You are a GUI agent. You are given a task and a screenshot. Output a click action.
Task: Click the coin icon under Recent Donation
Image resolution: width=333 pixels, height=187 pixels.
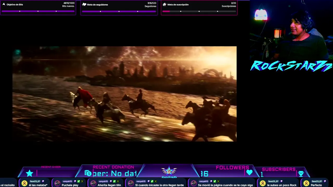(x=88, y=173)
